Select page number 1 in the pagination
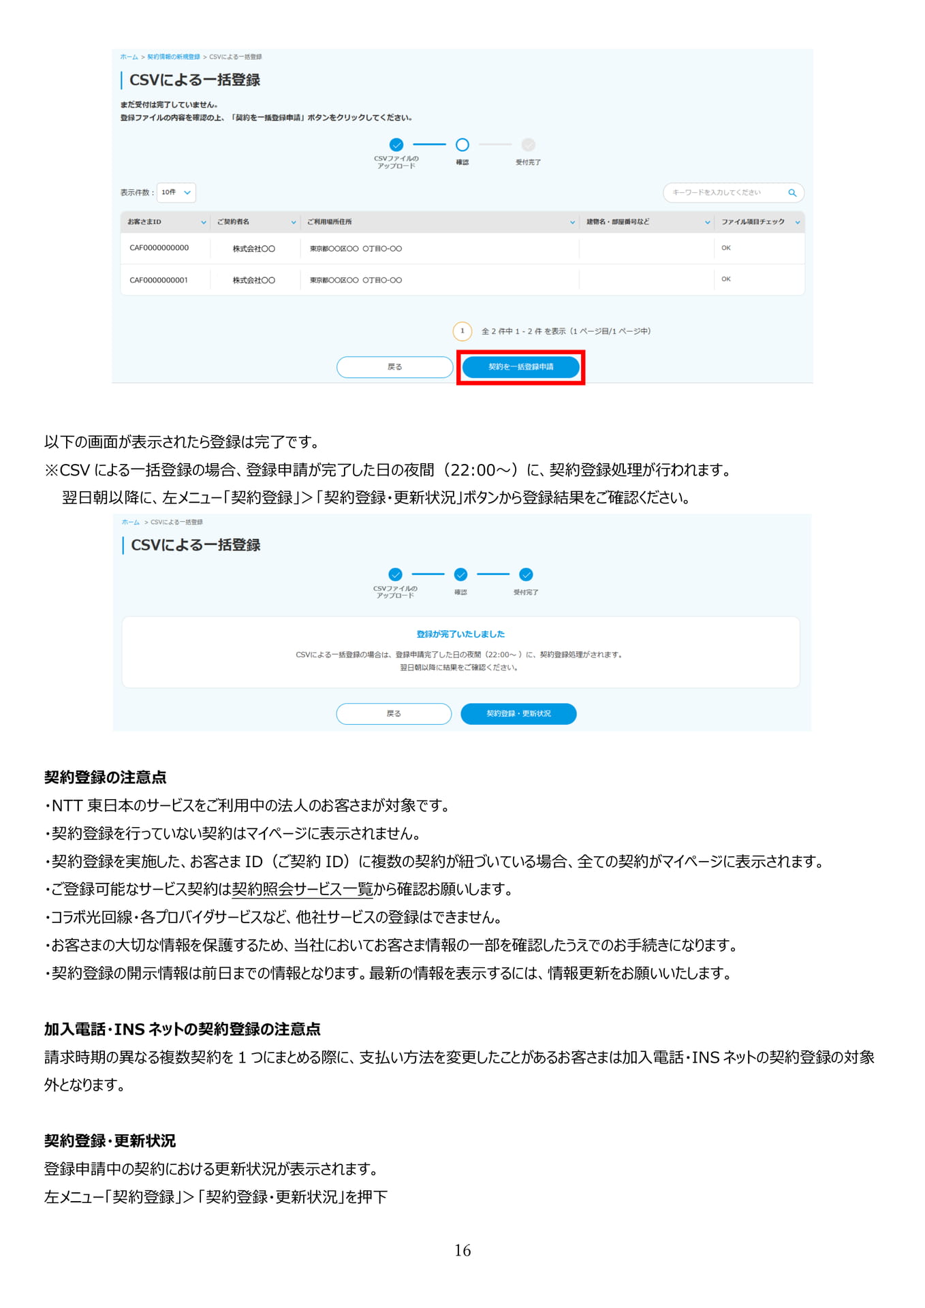Viewport: 925px width, 1308px height. pos(462,331)
